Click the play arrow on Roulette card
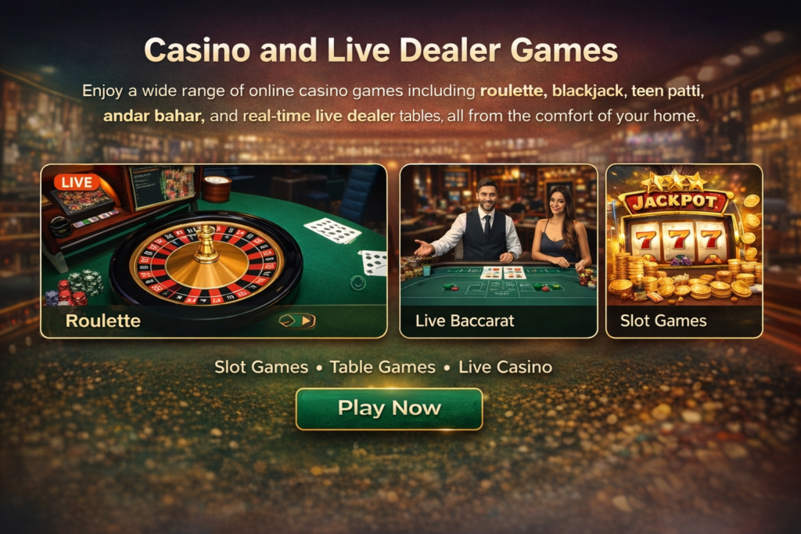This screenshot has width=801, height=534. (x=307, y=321)
